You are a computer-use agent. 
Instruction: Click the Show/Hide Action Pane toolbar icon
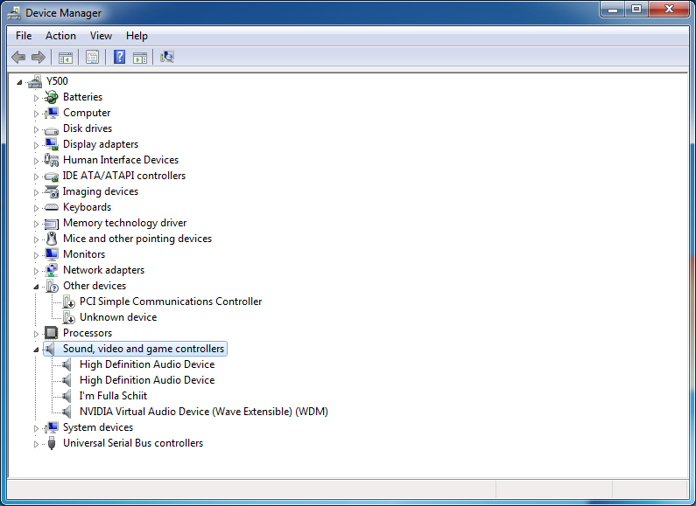[x=140, y=57]
